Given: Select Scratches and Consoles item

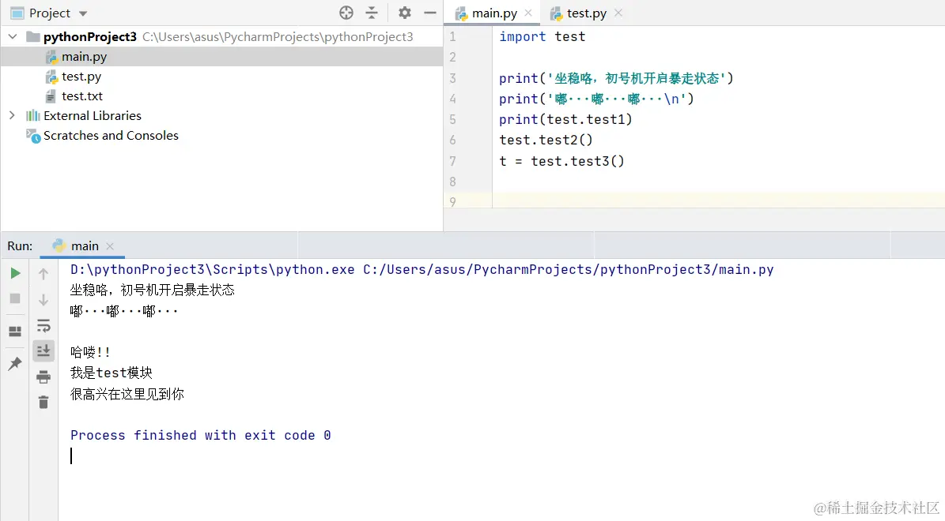Looking at the screenshot, I should [x=111, y=135].
